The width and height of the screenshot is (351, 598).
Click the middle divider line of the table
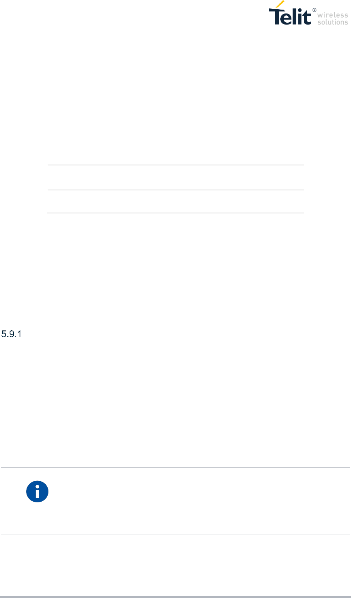pyautogui.click(x=175, y=190)
